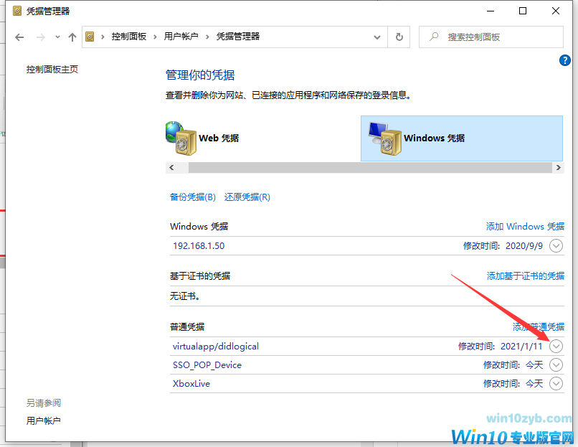Expand the SSO_POP_Device credential entry

point(556,364)
